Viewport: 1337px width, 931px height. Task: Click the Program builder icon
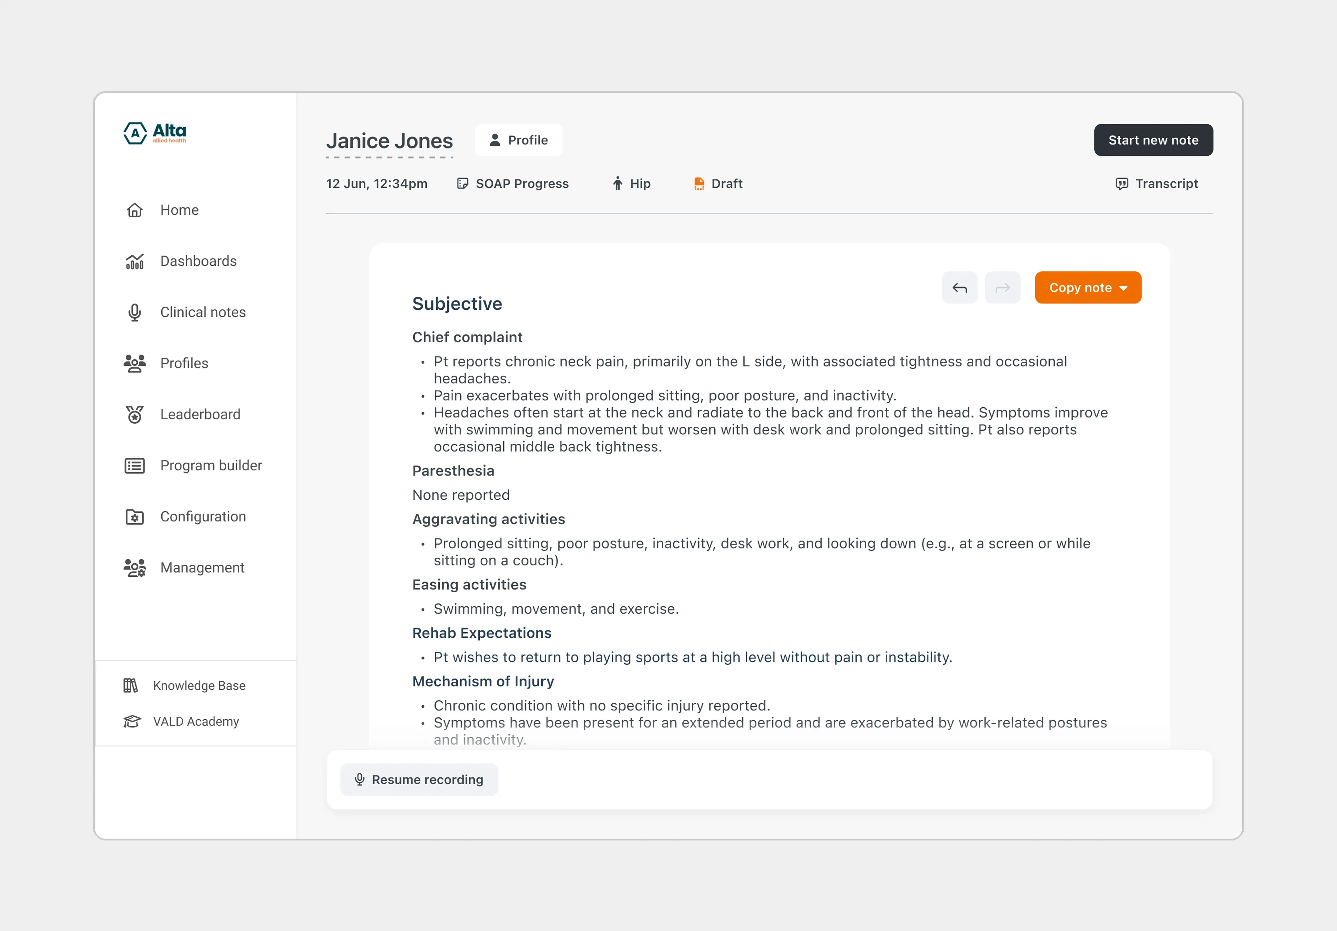click(x=134, y=465)
